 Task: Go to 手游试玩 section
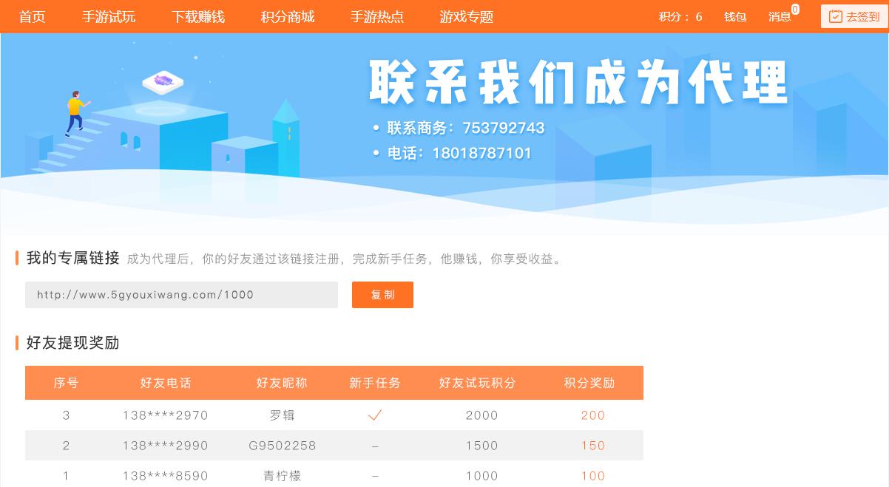(x=108, y=16)
